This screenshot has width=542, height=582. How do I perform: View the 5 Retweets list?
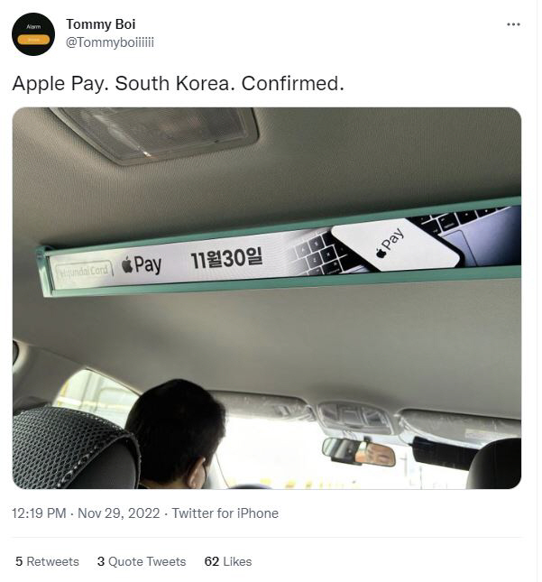click(47, 561)
